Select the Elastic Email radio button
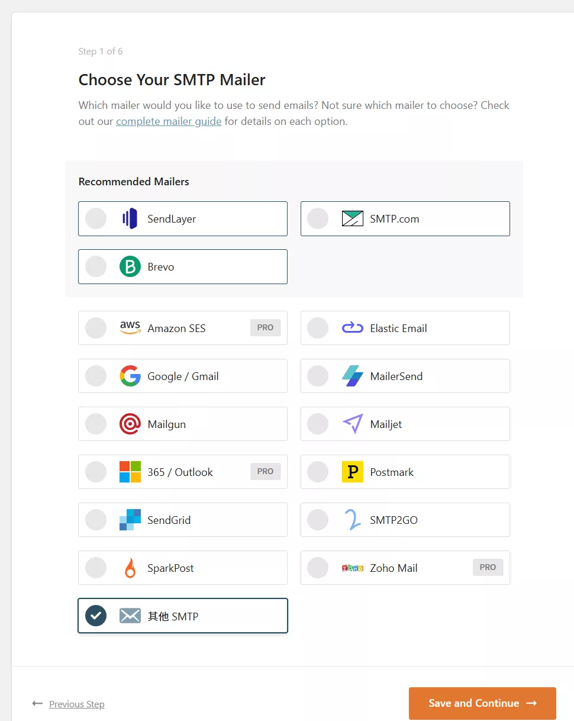The width and height of the screenshot is (574, 721). point(318,328)
